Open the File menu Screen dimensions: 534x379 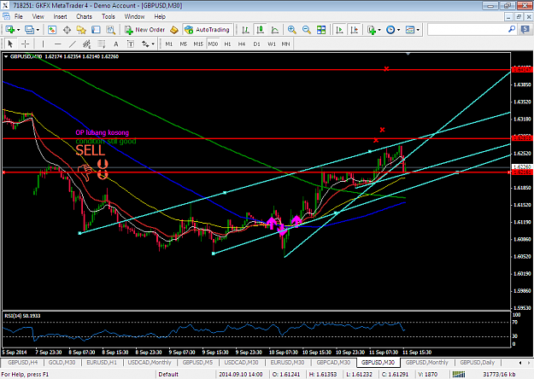pos(19,16)
